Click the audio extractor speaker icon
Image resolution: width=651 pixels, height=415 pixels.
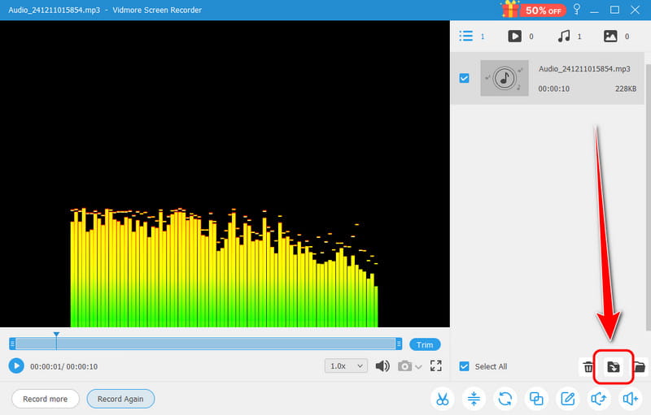(x=599, y=399)
